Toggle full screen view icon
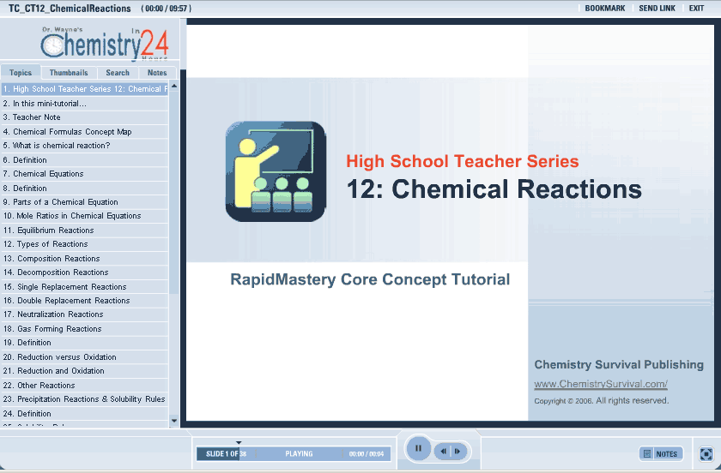721x473 pixels. pos(706,454)
